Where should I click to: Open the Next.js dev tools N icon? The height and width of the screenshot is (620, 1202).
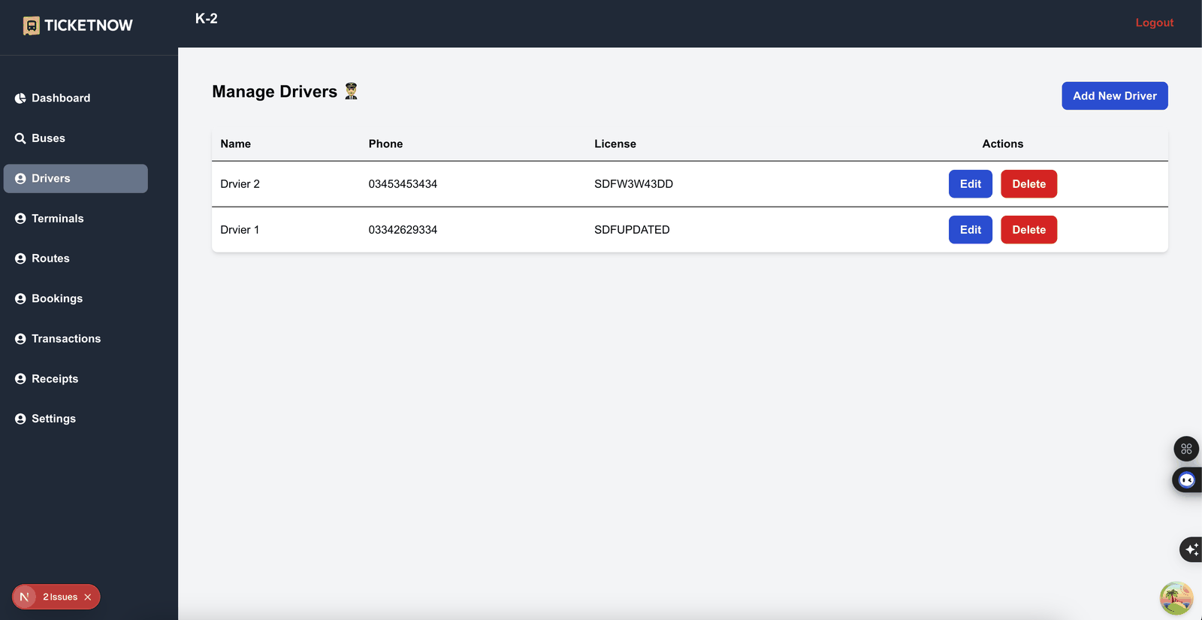click(25, 597)
